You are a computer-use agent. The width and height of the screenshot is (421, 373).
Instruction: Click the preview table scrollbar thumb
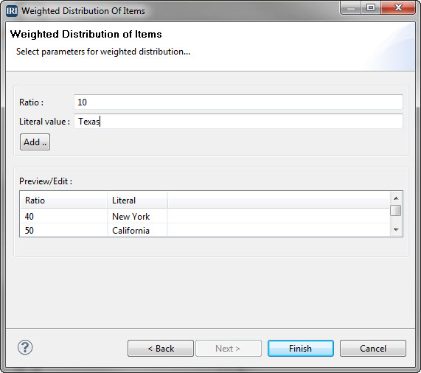(395, 210)
